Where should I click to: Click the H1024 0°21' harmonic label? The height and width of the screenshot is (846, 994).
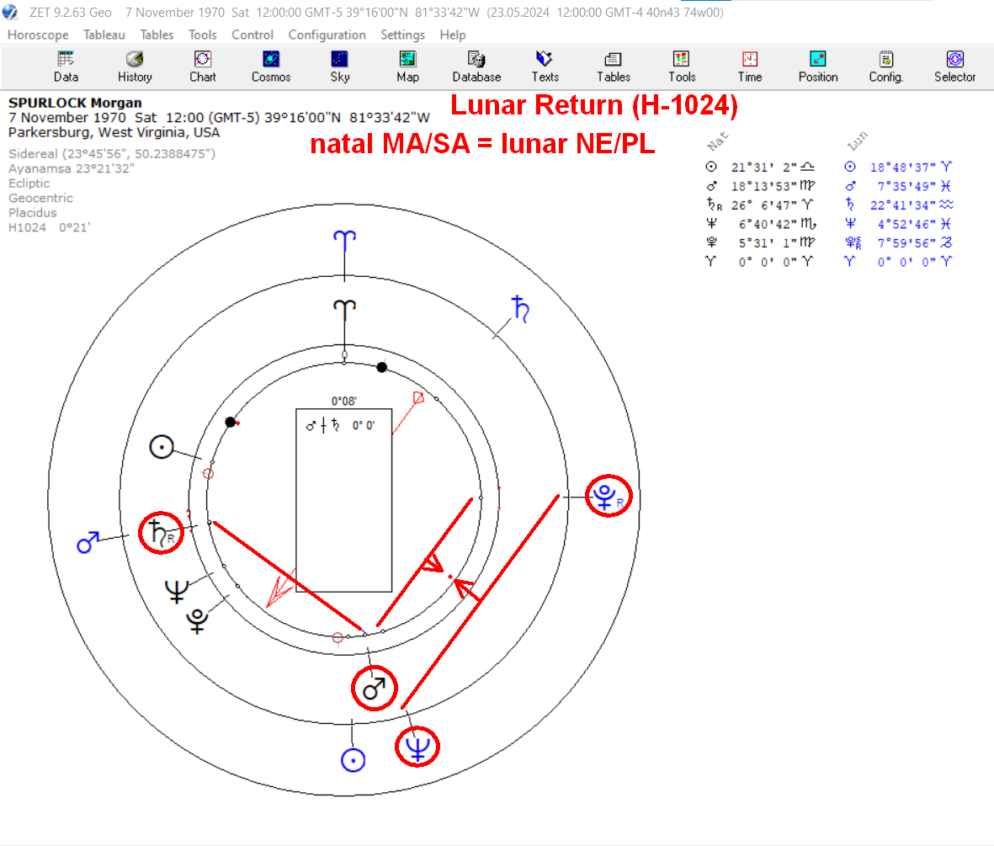(x=49, y=227)
